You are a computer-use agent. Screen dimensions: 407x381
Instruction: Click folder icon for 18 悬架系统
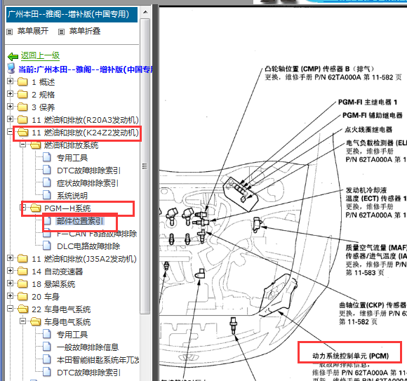pos(22,283)
